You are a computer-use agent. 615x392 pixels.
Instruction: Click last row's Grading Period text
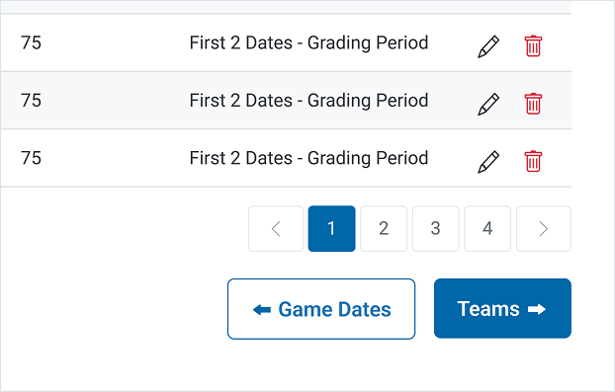[368, 158]
